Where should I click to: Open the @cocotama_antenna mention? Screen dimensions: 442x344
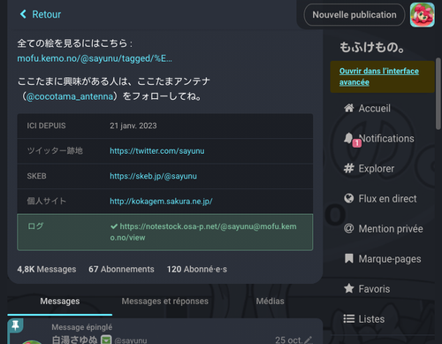(x=70, y=96)
